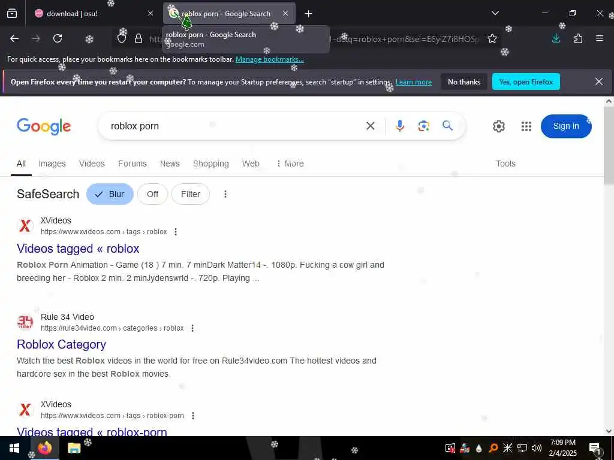Set SafeSearch to Blur
The height and width of the screenshot is (460, 614).
(x=110, y=194)
